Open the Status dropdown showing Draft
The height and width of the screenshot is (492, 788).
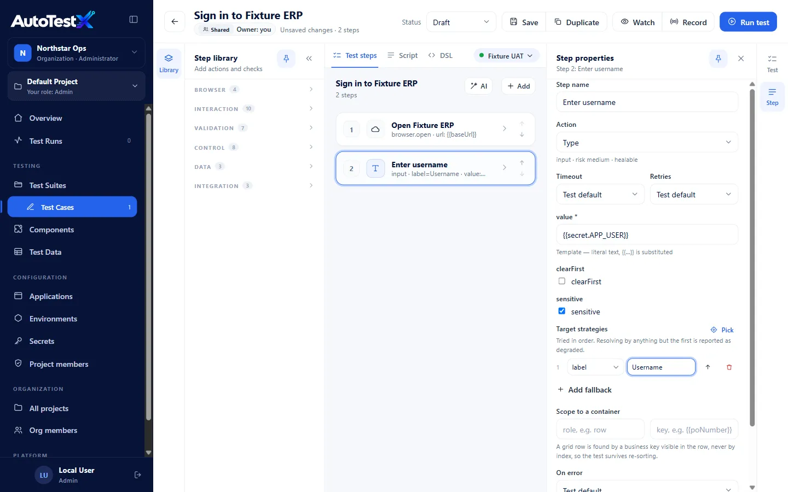pos(461,22)
